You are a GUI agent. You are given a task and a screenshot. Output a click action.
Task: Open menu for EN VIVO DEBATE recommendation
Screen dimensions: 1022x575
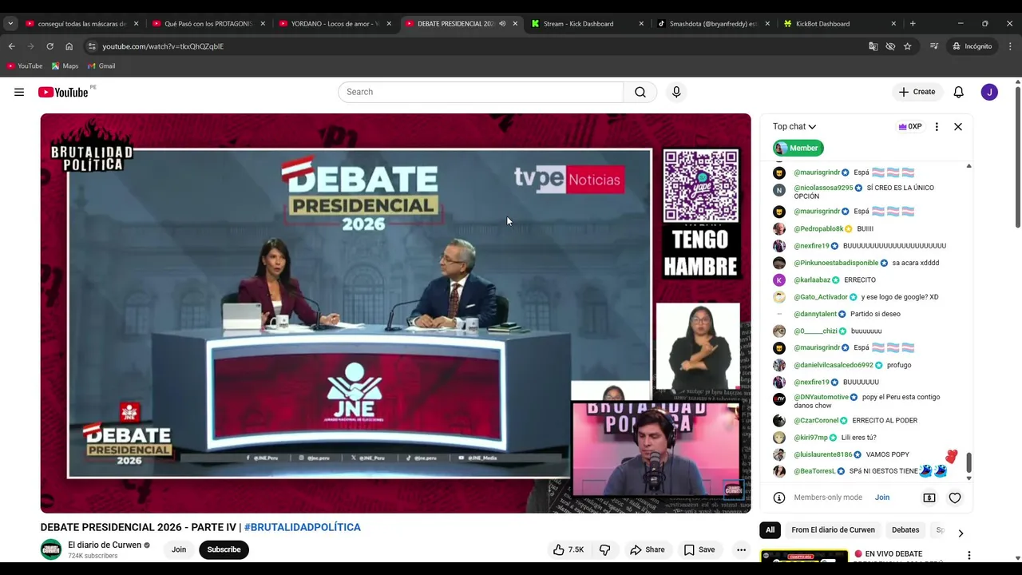969,555
